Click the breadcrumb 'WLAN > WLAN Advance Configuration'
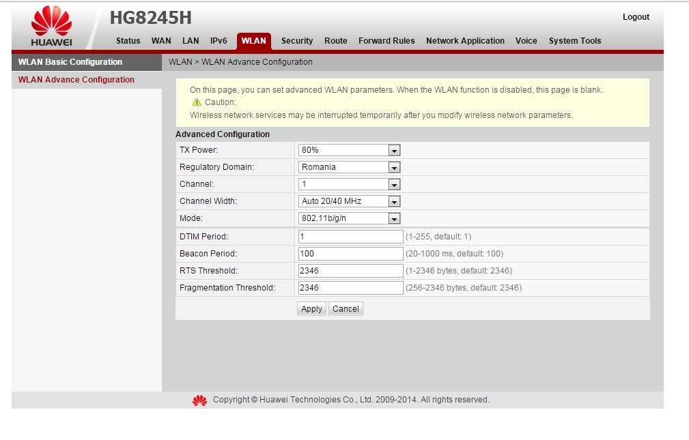 coord(240,62)
